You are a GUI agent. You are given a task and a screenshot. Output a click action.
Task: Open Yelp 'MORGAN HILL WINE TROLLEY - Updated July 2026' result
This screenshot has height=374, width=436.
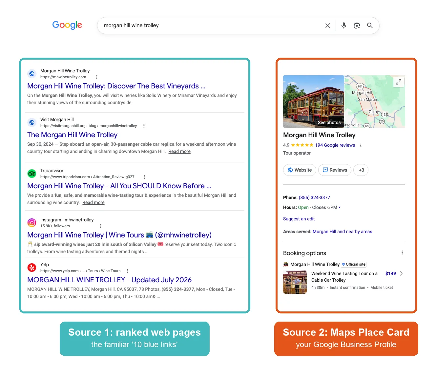click(x=109, y=280)
